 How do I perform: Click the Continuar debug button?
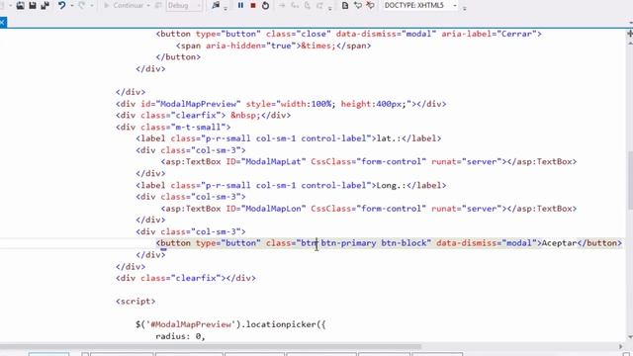[x=124, y=5]
